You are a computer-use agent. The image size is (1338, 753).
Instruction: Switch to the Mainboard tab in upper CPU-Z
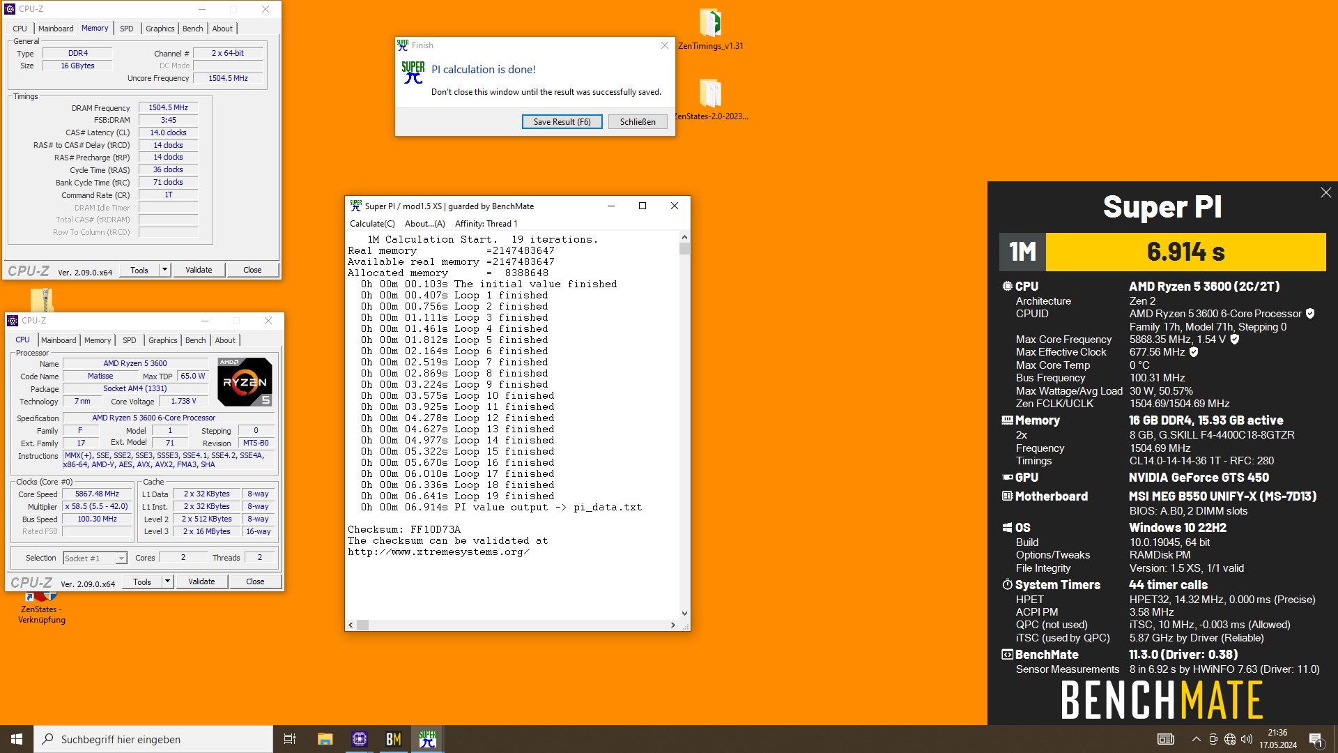[x=56, y=29]
